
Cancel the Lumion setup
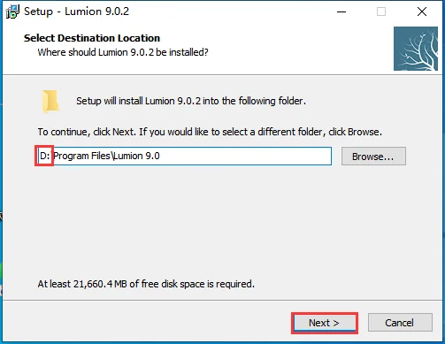click(x=400, y=323)
